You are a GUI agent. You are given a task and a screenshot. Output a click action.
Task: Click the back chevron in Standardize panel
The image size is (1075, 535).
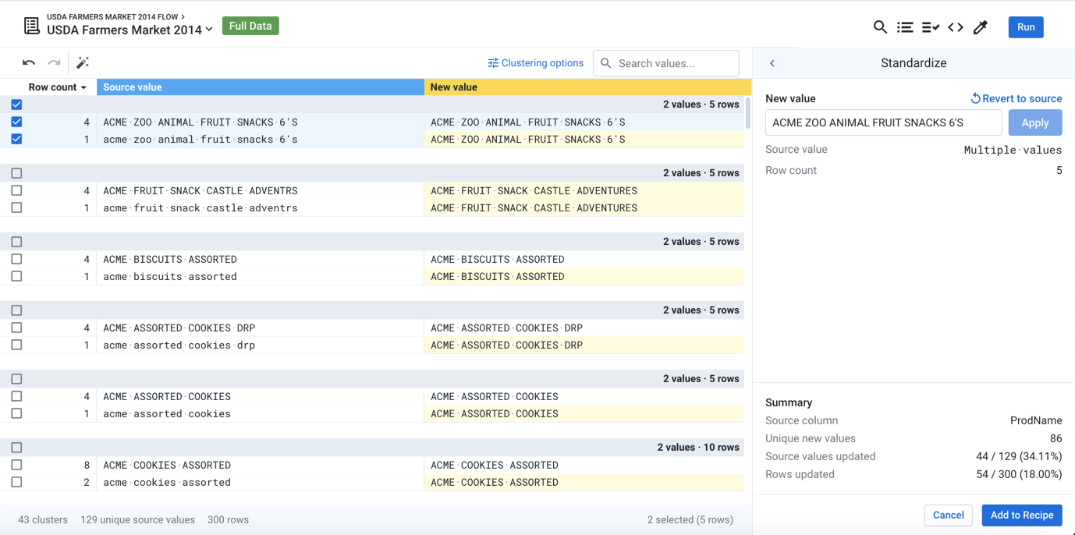click(x=772, y=63)
